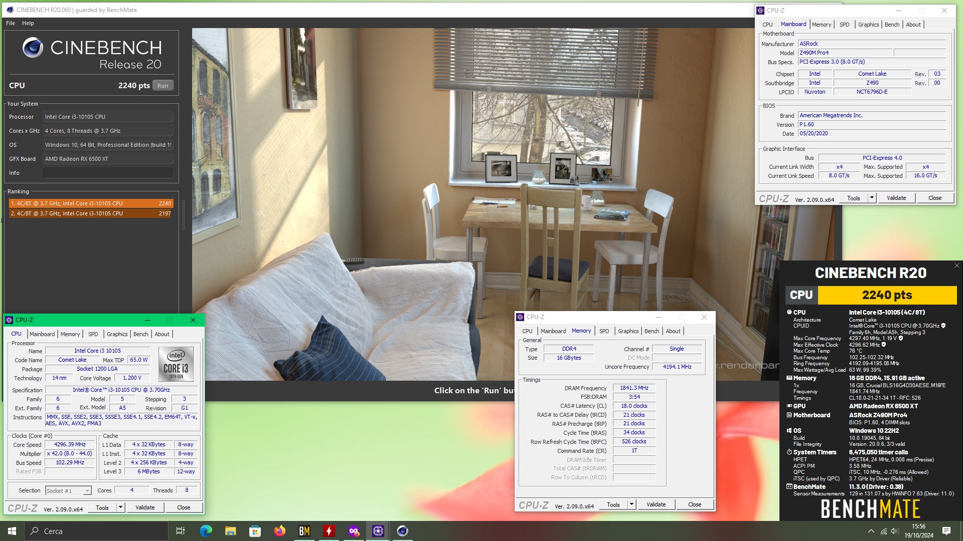Open the notification center icon

946,531
